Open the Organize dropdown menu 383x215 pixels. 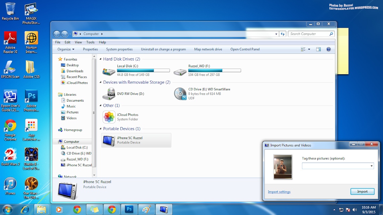(x=66, y=49)
